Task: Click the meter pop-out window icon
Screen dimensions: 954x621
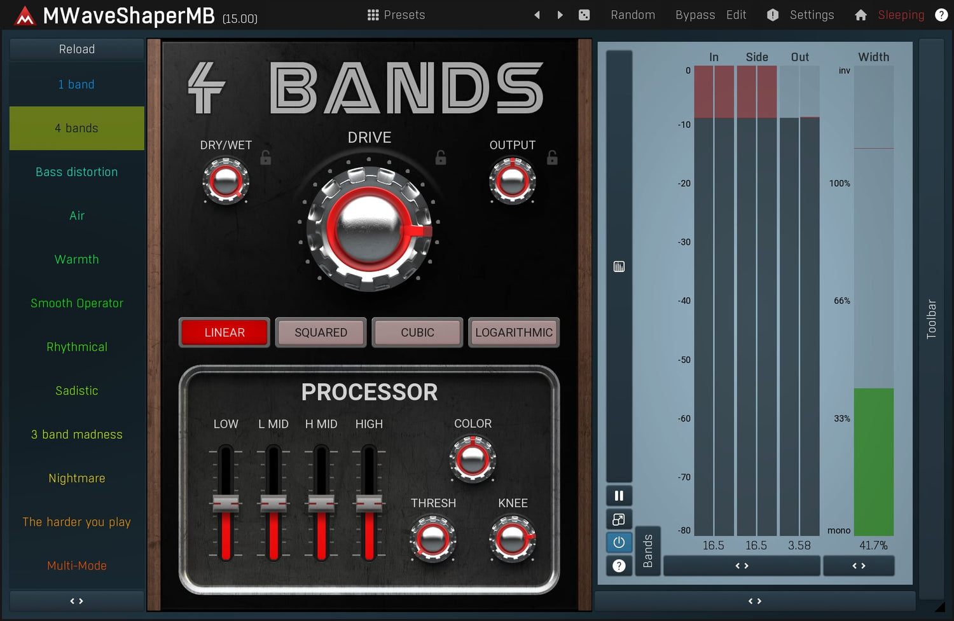Action: click(619, 519)
